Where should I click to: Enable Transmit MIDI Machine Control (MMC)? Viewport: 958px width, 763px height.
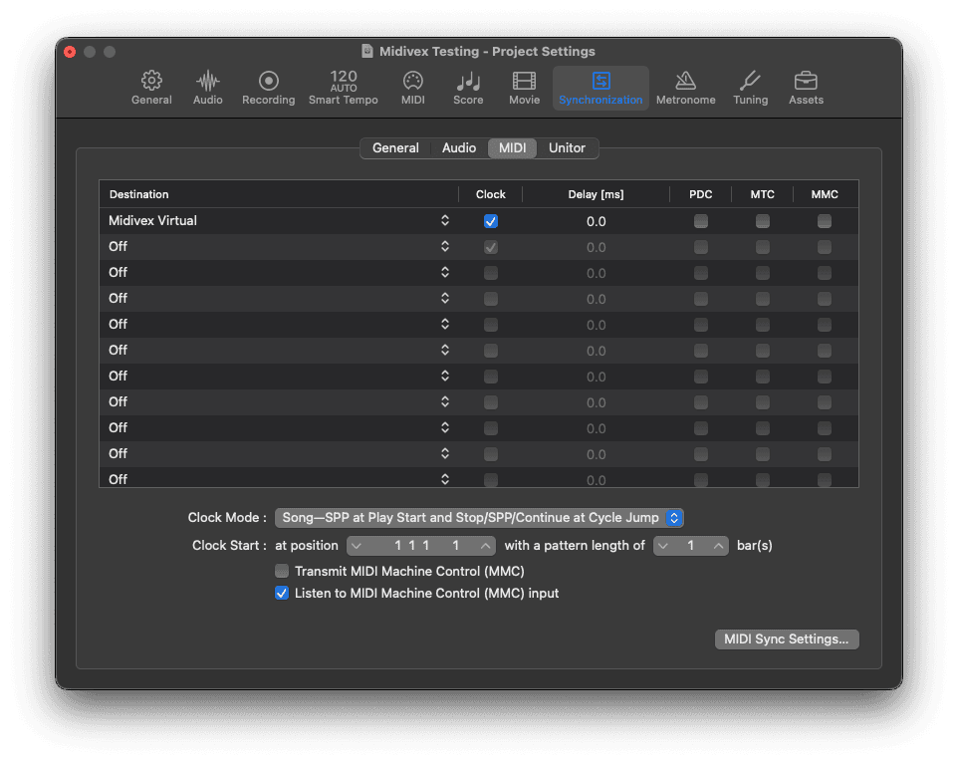pos(282,571)
